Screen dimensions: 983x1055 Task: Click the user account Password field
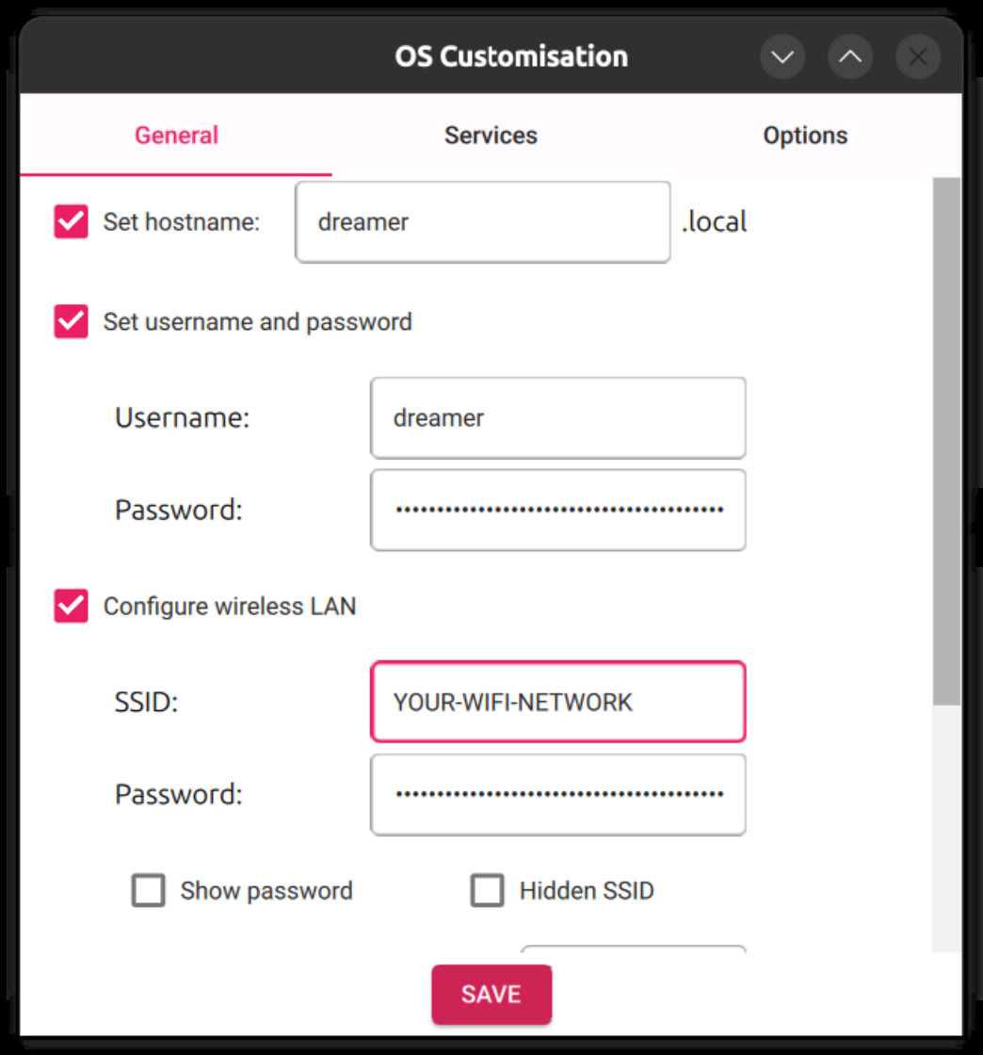[x=557, y=510]
